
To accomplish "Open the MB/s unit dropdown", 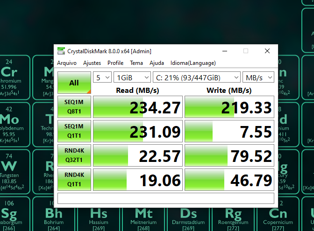I will point(258,77).
